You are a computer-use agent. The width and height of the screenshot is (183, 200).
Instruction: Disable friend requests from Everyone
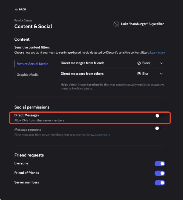pyautogui.click(x=160, y=164)
